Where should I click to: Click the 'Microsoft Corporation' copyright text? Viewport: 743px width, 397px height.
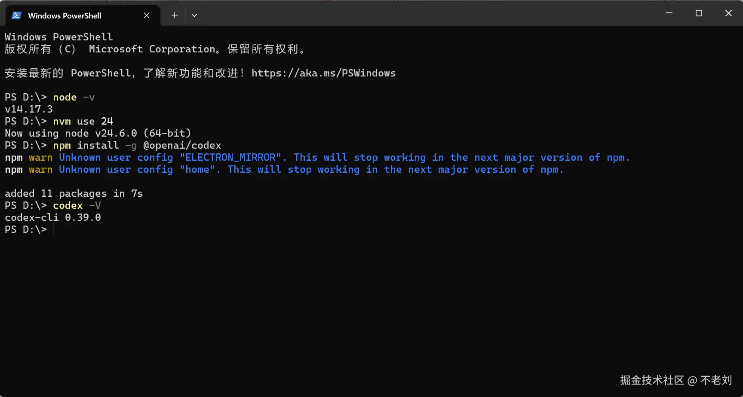152,49
